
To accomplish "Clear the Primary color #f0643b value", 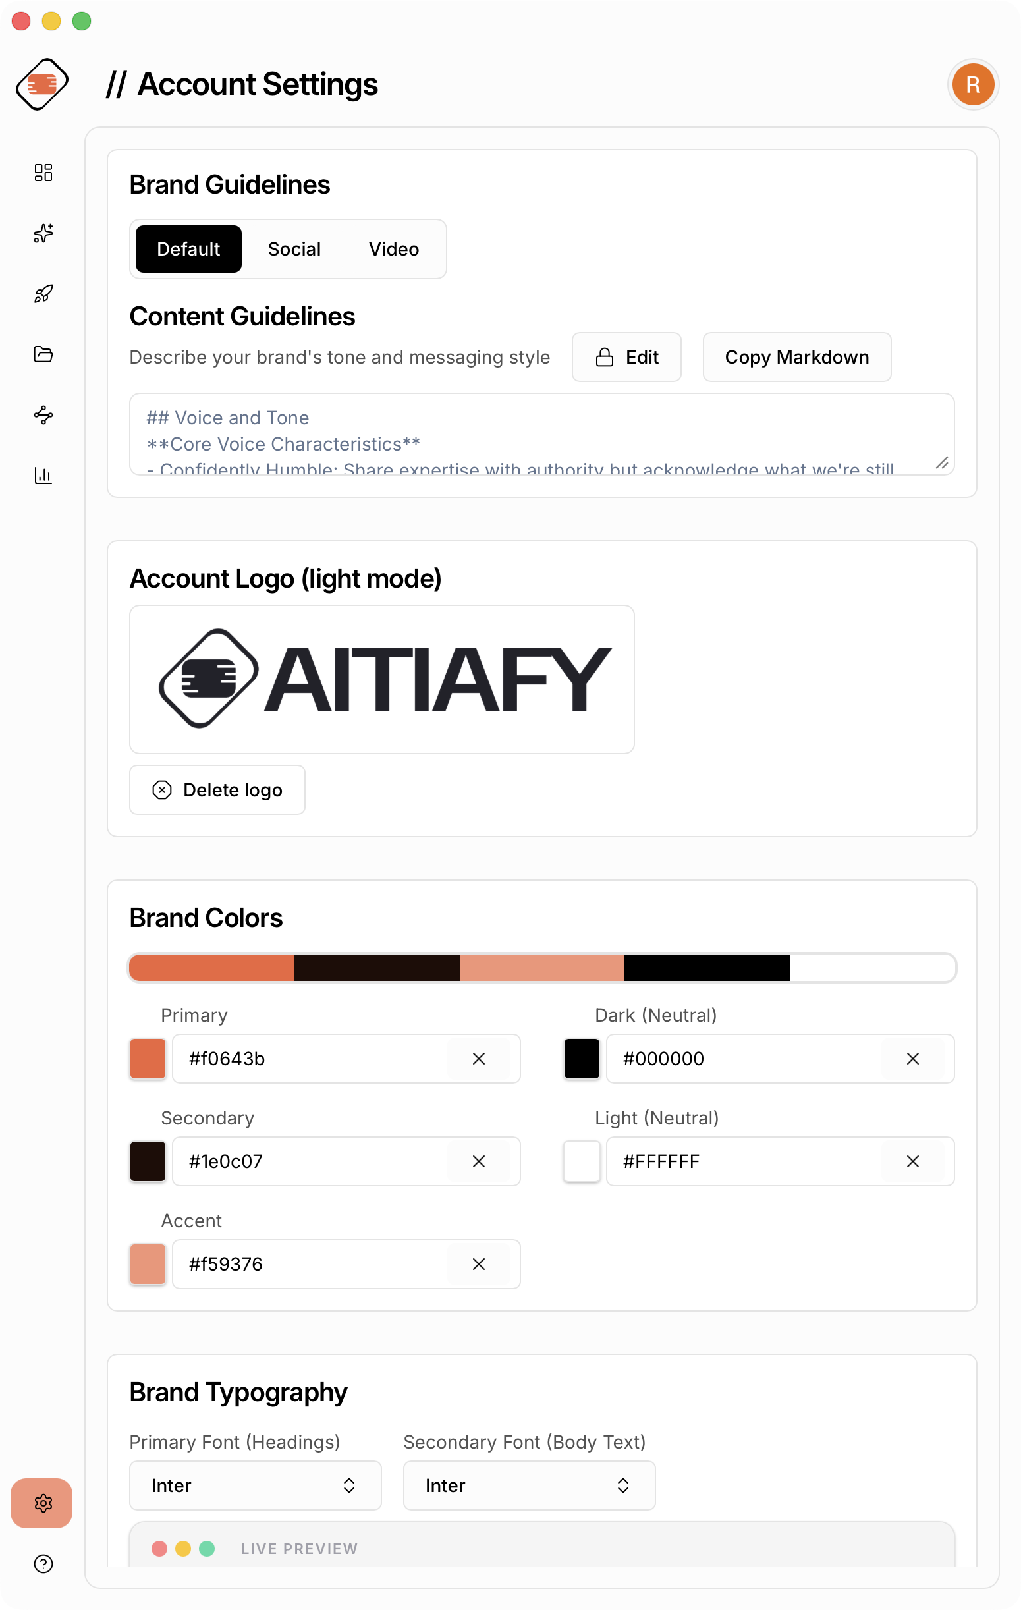I will click(x=479, y=1059).
